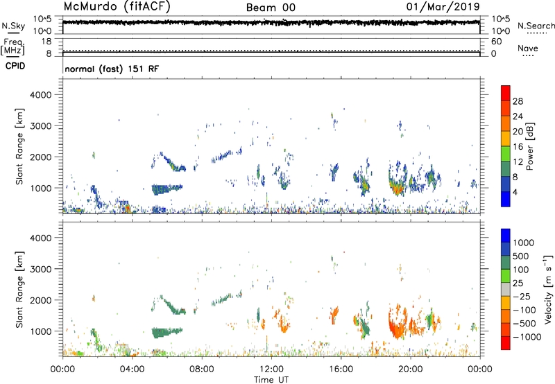Select the "CPID" row label

tap(15, 66)
